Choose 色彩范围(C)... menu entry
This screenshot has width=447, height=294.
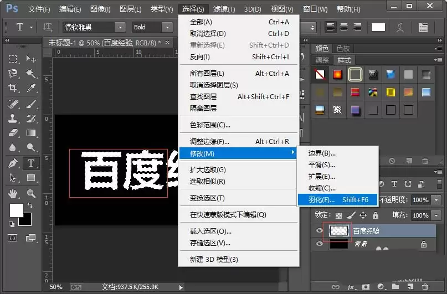click(x=238, y=125)
